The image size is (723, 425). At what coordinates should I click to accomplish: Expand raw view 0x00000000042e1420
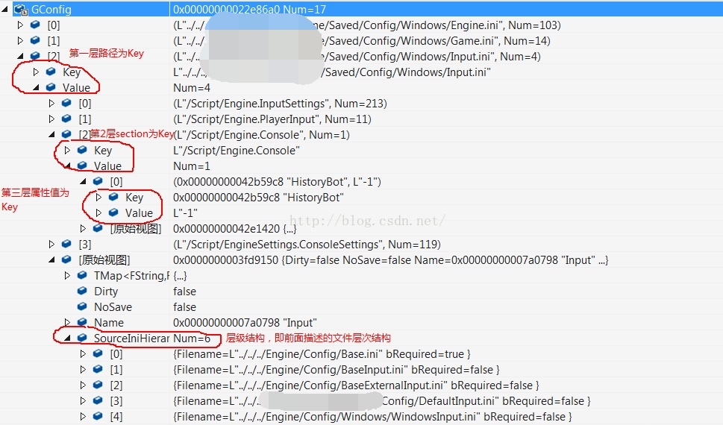click(x=83, y=228)
